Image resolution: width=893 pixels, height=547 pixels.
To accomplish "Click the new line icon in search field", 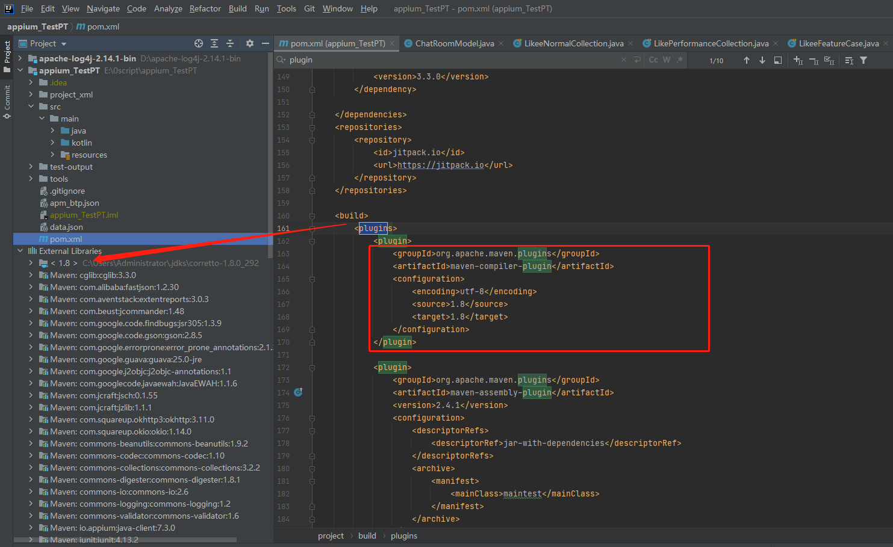I will pyautogui.click(x=637, y=60).
